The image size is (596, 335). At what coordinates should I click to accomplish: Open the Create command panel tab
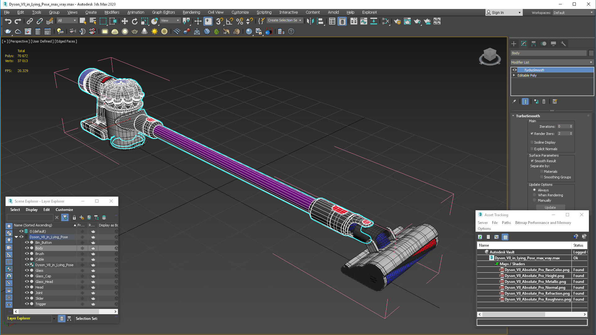[514, 44]
